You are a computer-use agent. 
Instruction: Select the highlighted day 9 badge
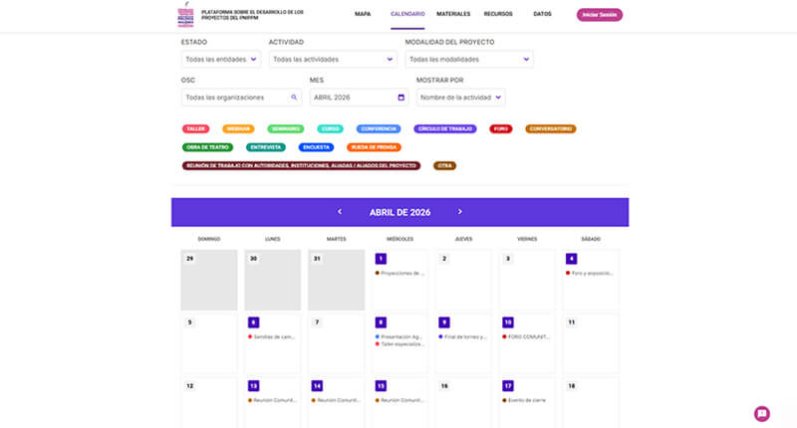coord(443,322)
